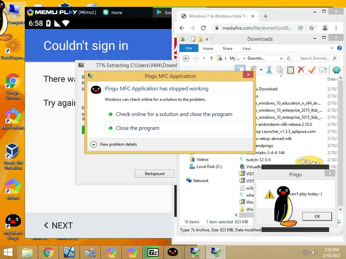The height and width of the screenshot is (259, 346).
Task: Click Date column header in Downloads
Action: (332, 79)
